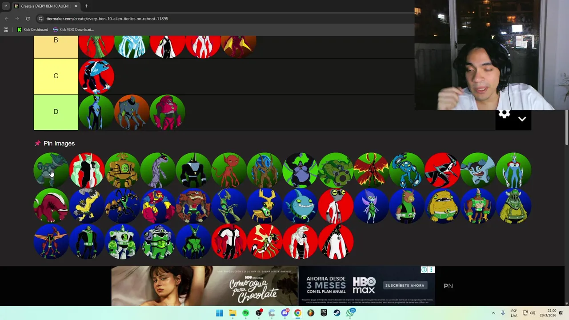
Task: Select the multicolor Bloxx alien image
Action: (158, 205)
